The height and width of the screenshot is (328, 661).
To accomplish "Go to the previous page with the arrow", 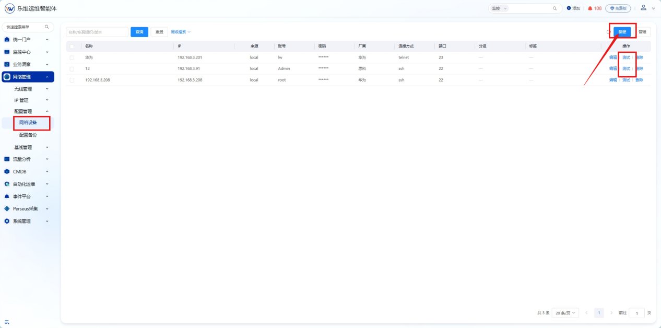I will pyautogui.click(x=586, y=313).
